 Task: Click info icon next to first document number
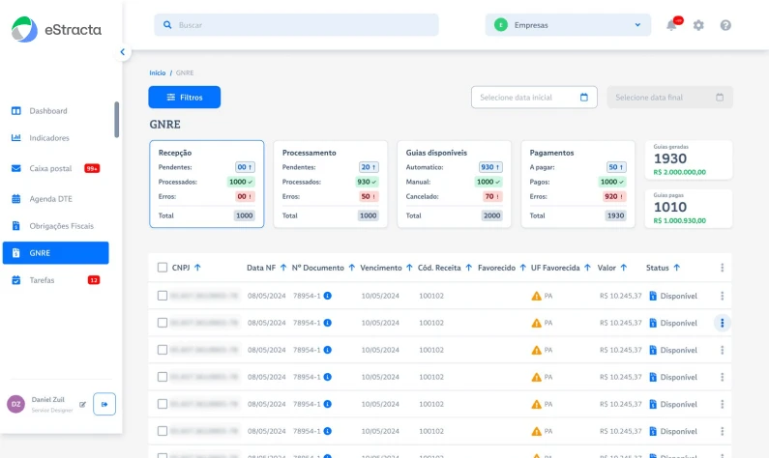point(327,296)
